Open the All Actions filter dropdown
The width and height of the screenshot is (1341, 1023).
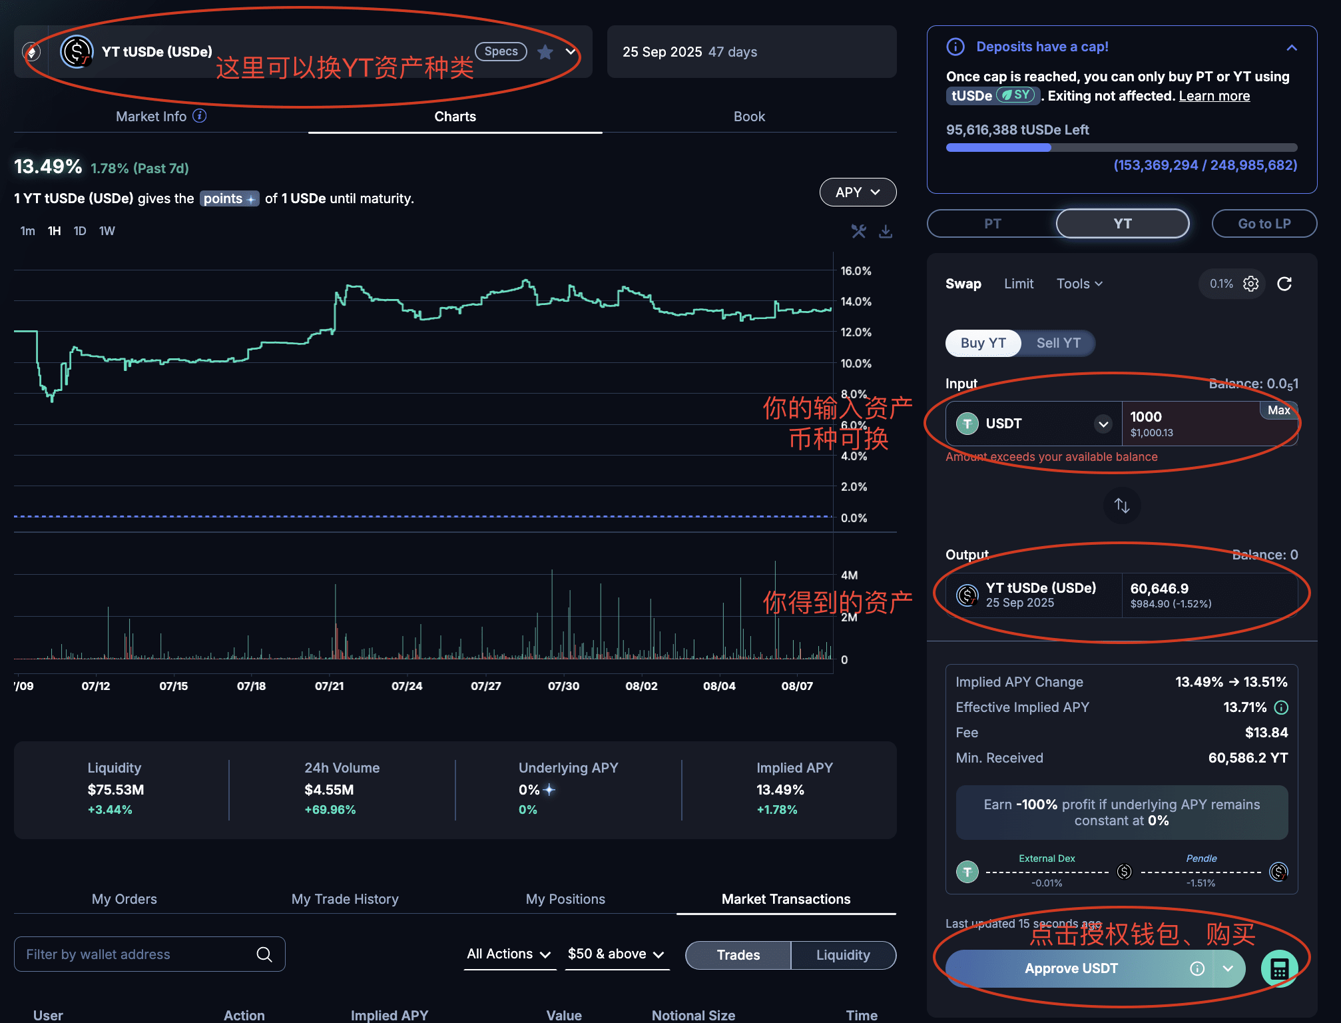click(x=509, y=954)
